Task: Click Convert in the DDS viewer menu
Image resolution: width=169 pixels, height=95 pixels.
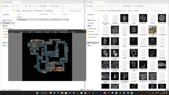Action: [x=21, y=32]
